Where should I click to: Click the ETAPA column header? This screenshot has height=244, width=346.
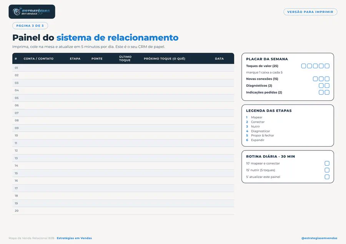(75, 59)
